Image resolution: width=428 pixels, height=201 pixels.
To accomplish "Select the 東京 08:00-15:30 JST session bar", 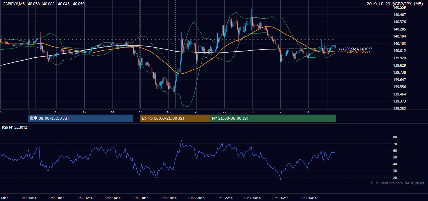I will point(80,118).
